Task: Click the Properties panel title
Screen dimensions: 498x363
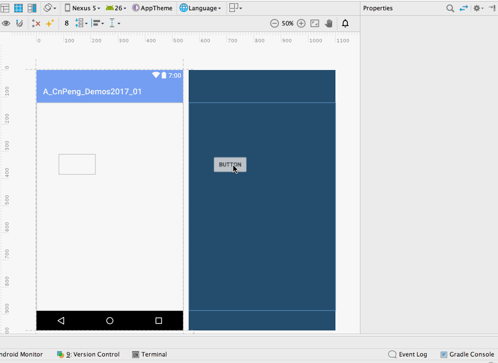Action: pyautogui.click(x=378, y=8)
